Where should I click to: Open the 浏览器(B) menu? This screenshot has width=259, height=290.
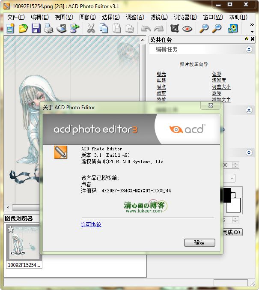click(x=185, y=17)
